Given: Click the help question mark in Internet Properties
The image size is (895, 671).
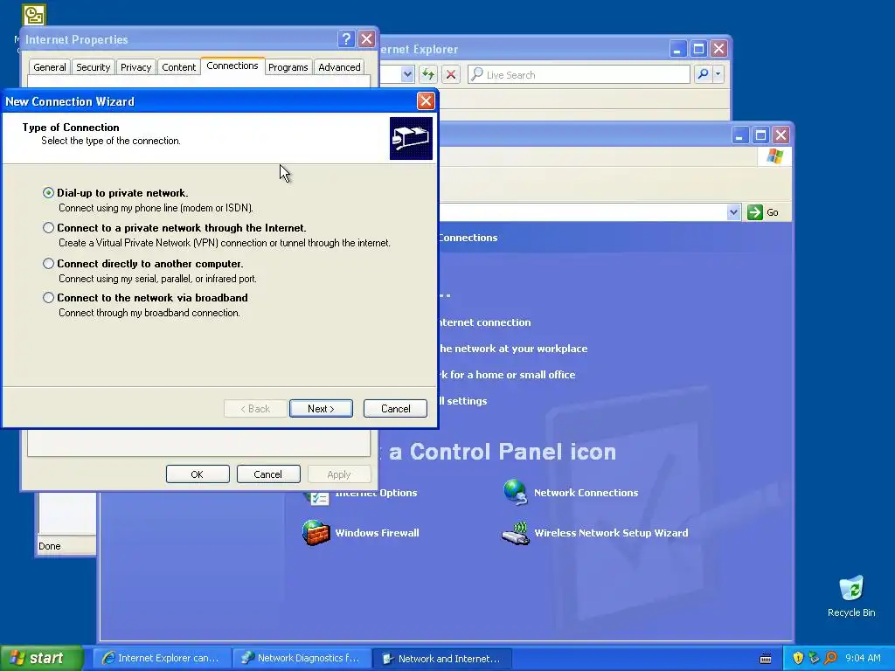Looking at the screenshot, I should click(x=346, y=38).
